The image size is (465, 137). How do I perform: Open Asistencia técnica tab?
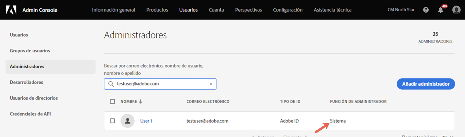(333, 10)
